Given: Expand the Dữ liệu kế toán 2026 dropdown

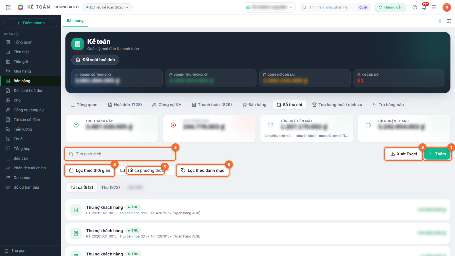Looking at the screenshot, I should point(108,7).
